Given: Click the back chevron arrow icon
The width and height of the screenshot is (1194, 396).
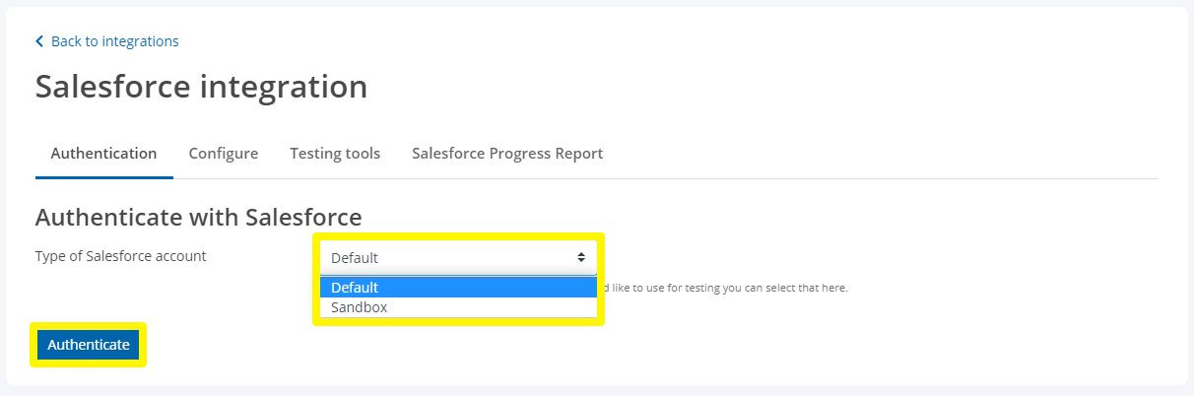Looking at the screenshot, I should 39,41.
